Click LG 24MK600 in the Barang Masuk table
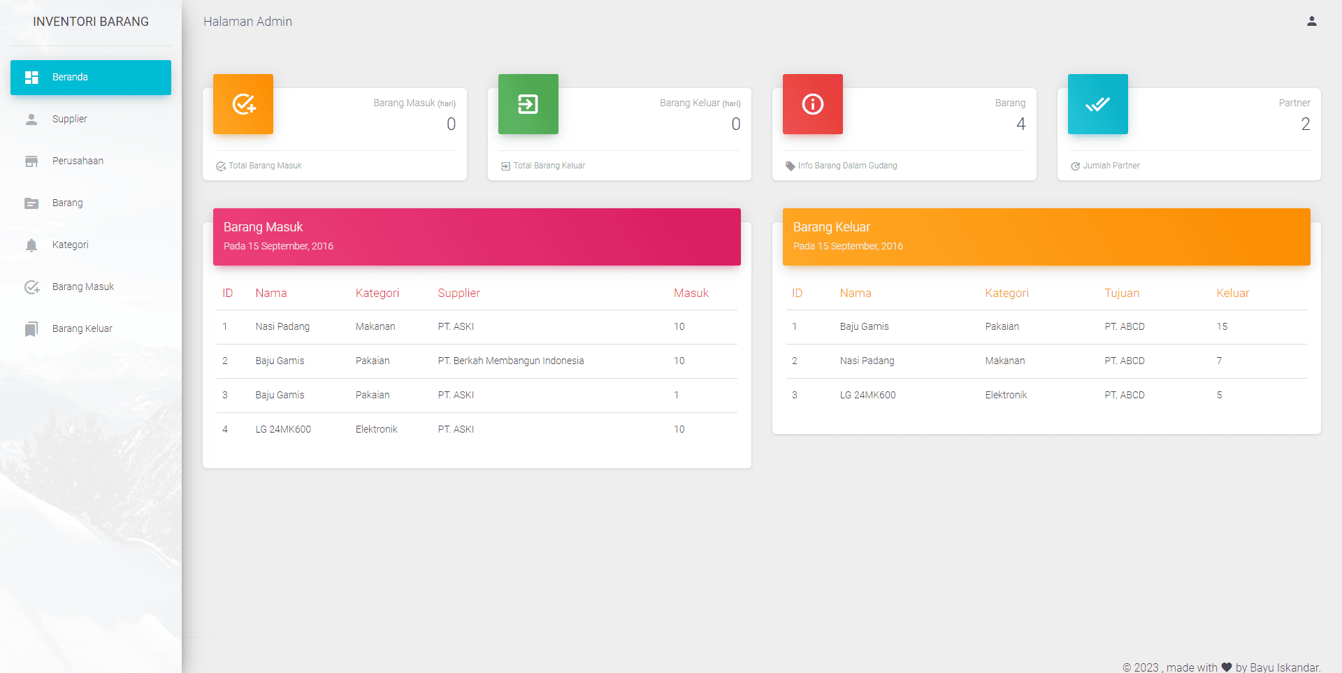This screenshot has height=673, width=1342. pos(283,430)
